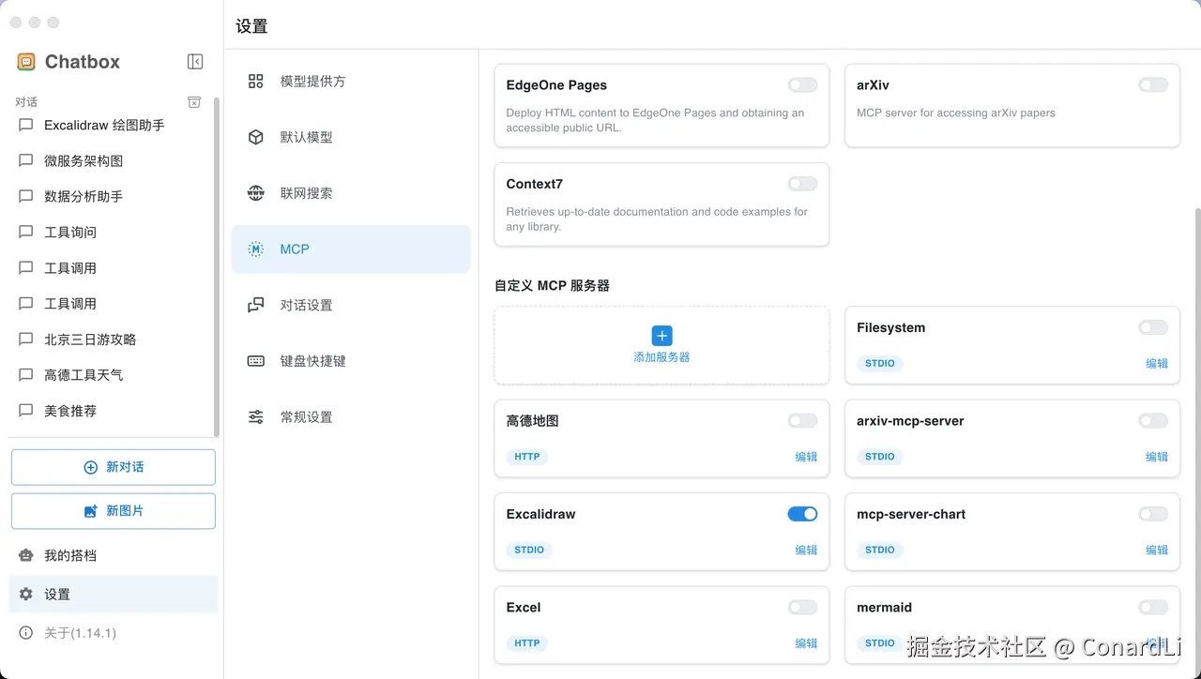Click chat bubble icon of Excalidraw 绘图助手
The height and width of the screenshot is (679, 1201).
pos(26,125)
